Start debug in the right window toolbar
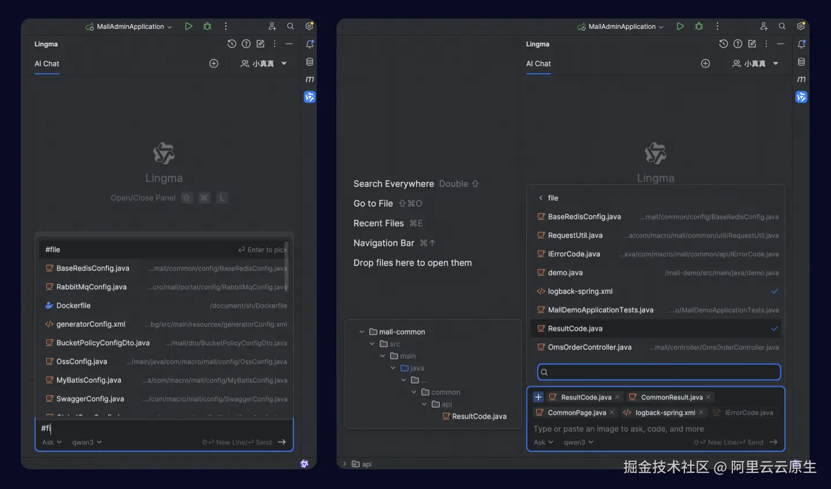The width and height of the screenshot is (831, 489). click(x=699, y=27)
